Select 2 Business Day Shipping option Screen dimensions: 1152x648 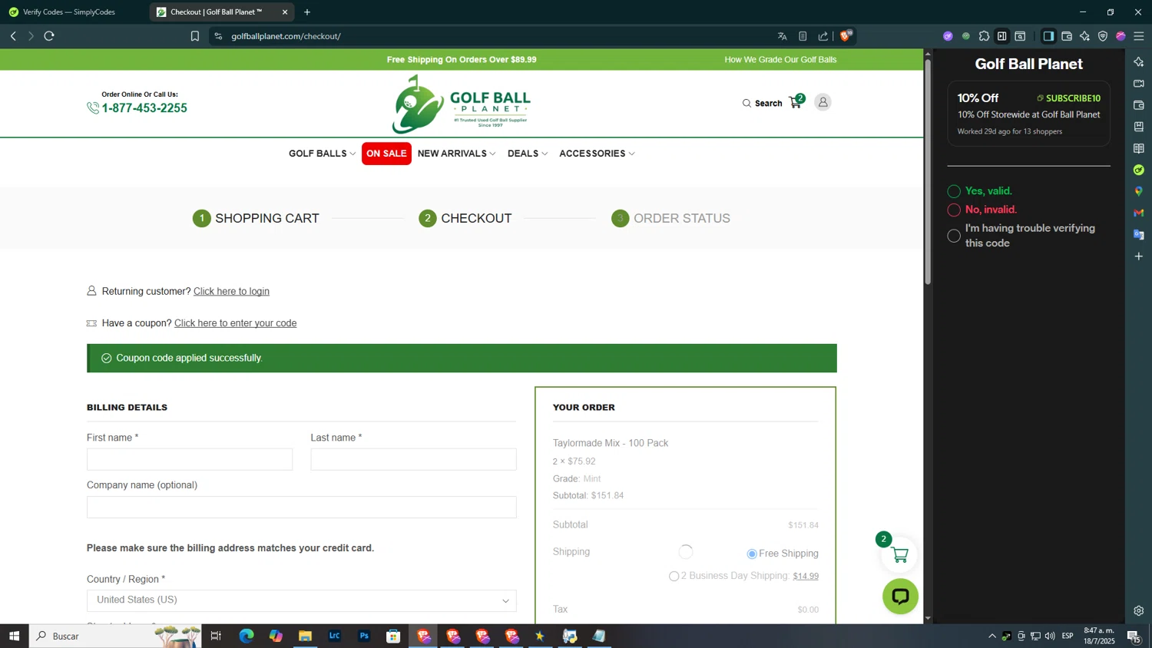(674, 576)
